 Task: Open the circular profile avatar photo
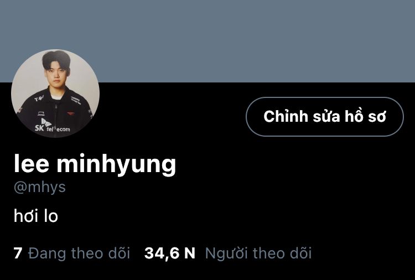pos(55,94)
